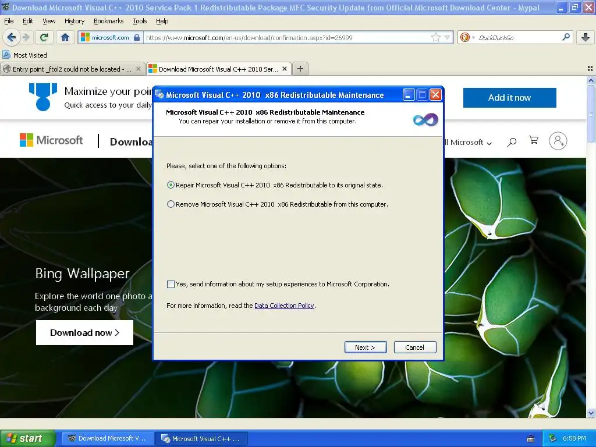Screen dimensions: 596x447
Task: Click the tray icon beside the clock
Action: click(553, 438)
